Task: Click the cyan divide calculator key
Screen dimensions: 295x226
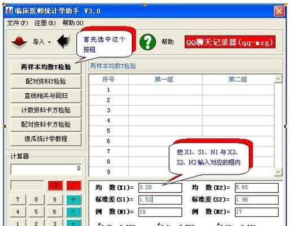Action: [74, 199]
